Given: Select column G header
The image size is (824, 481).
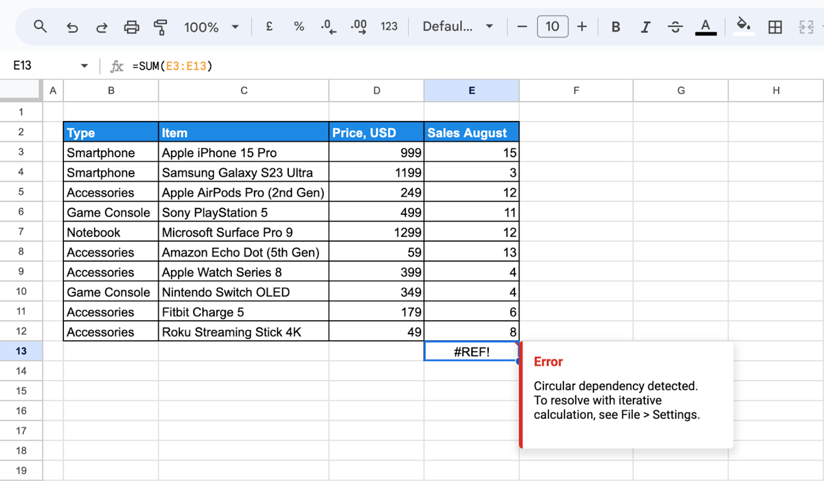Looking at the screenshot, I should click(681, 91).
